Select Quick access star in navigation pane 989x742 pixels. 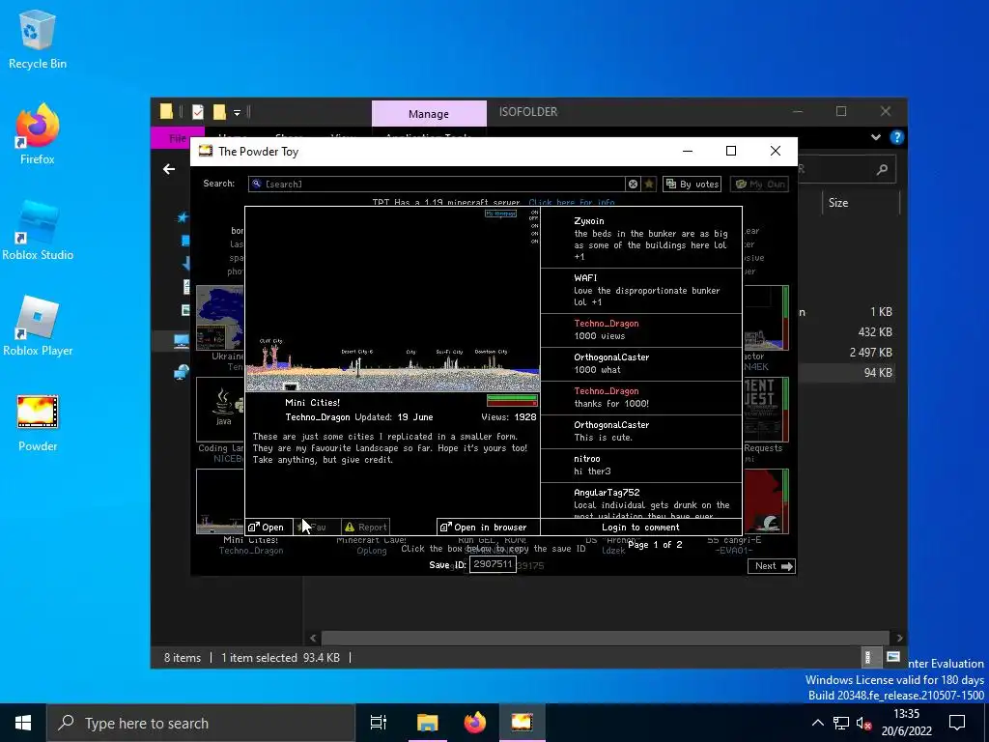pos(183,217)
